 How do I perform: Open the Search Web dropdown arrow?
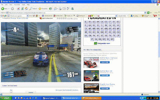(x=128, y=16)
